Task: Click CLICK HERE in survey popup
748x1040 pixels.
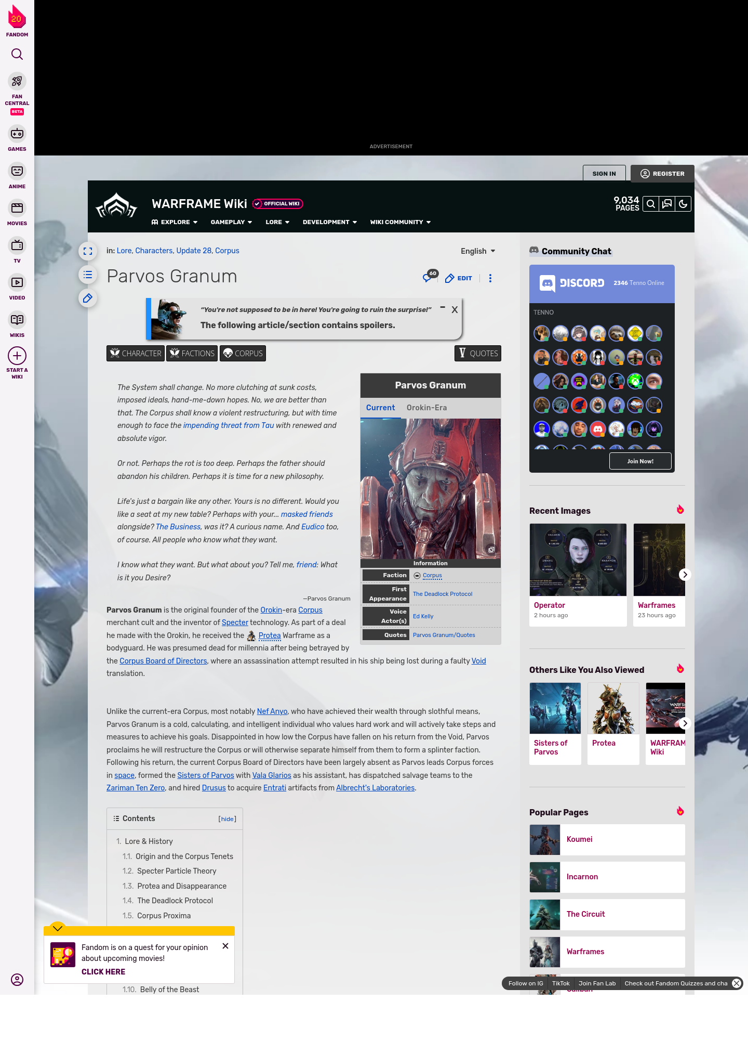Action: coord(103,972)
